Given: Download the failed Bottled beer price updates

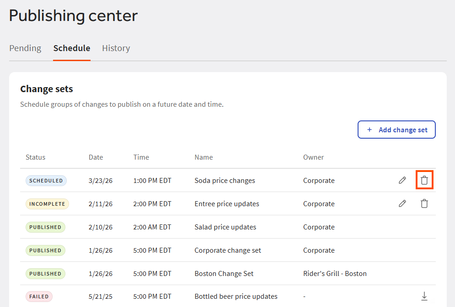Looking at the screenshot, I should (424, 296).
